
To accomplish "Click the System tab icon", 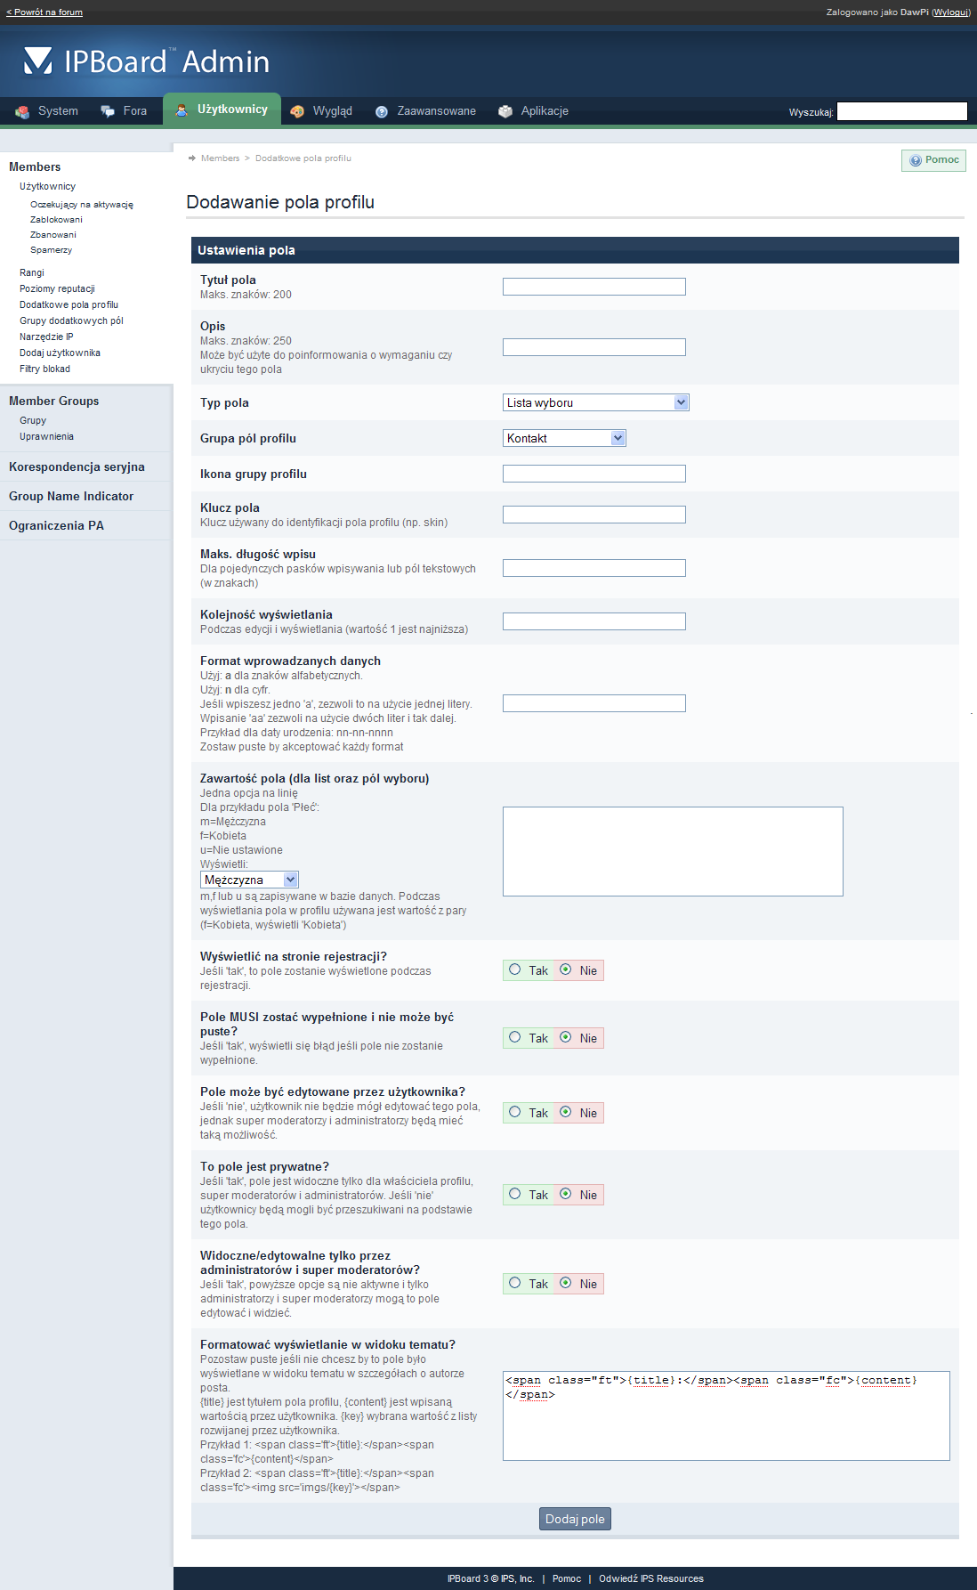I will pos(22,111).
